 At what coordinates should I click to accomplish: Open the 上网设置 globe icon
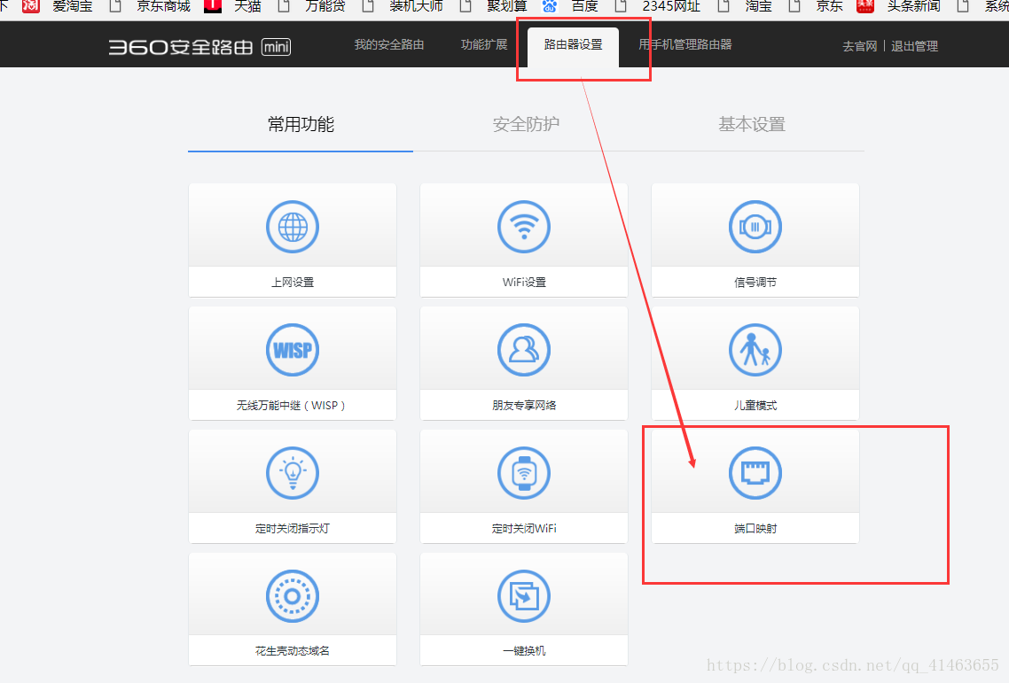(292, 227)
